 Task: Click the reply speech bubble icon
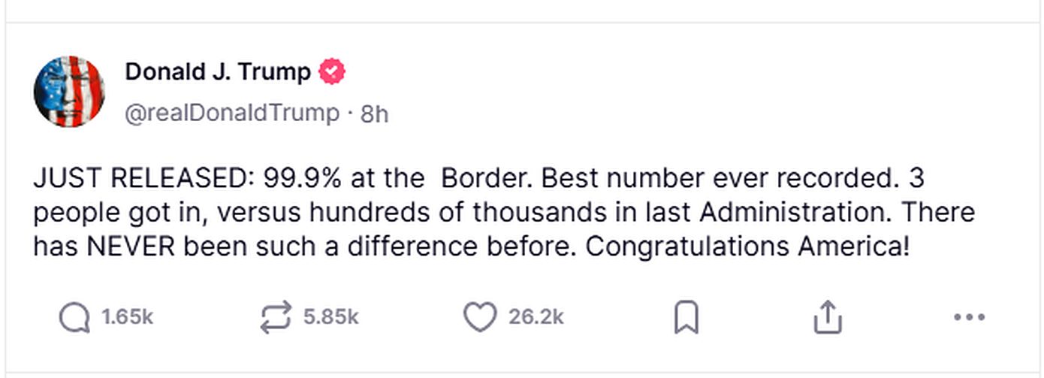coord(74,318)
